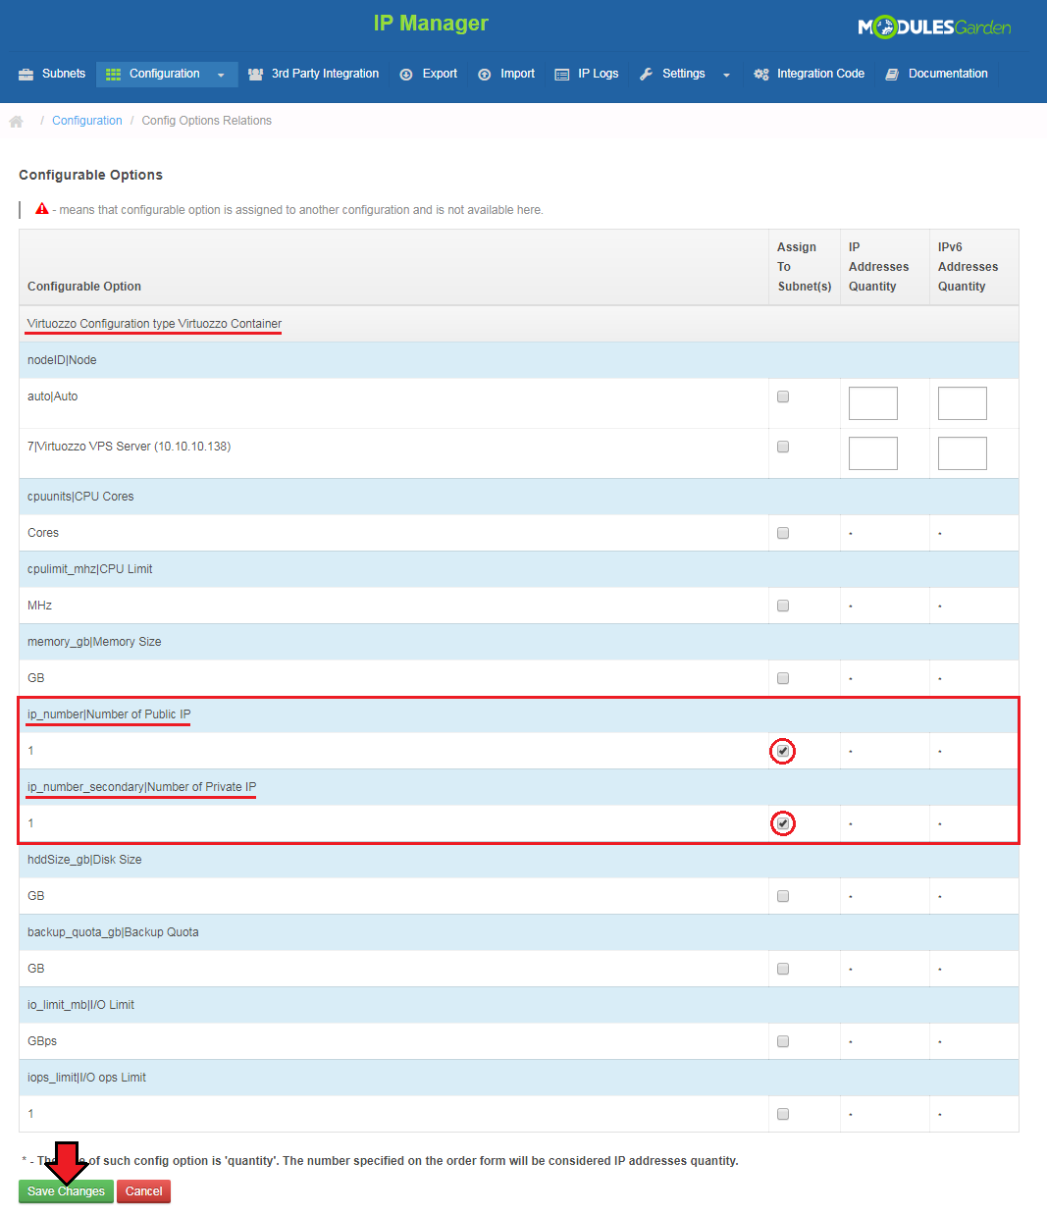
Task: Click IP Addresses Quantity field for Virtuozzo VPS Server
Action: (x=873, y=453)
